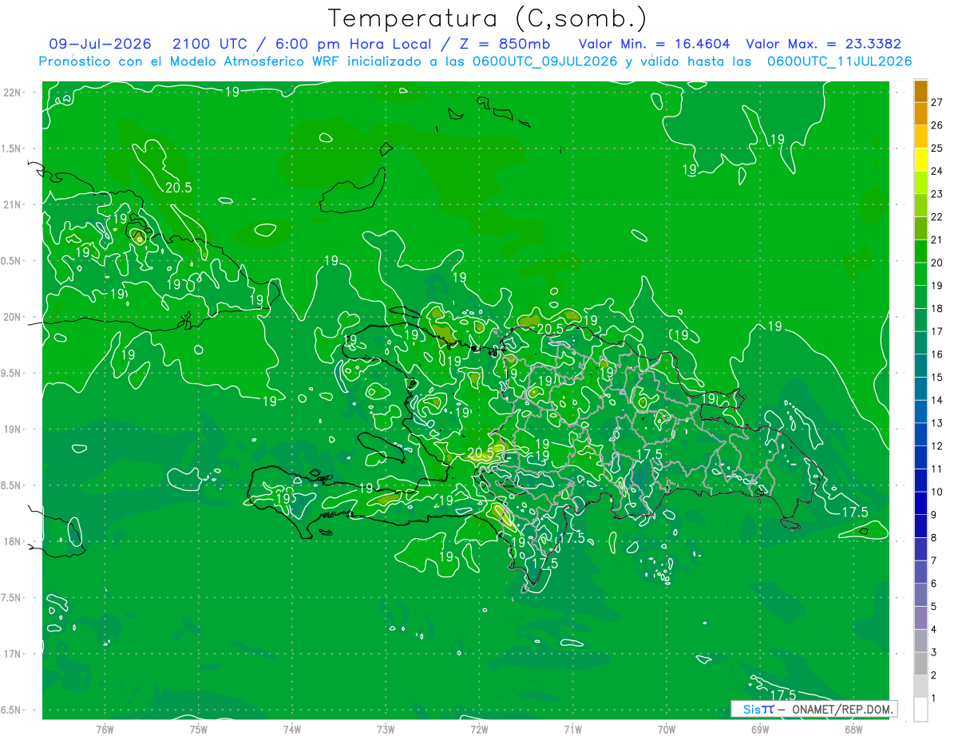Click the color scale label "16"
The width and height of the screenshot is (958, 740).
(937, 354)
